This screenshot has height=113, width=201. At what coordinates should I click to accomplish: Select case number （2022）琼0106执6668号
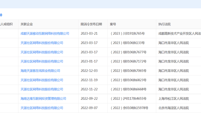point(128,89)
